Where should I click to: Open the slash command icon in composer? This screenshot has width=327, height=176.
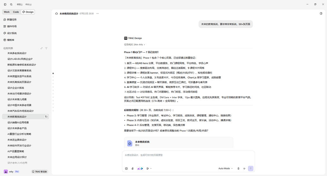126,168
